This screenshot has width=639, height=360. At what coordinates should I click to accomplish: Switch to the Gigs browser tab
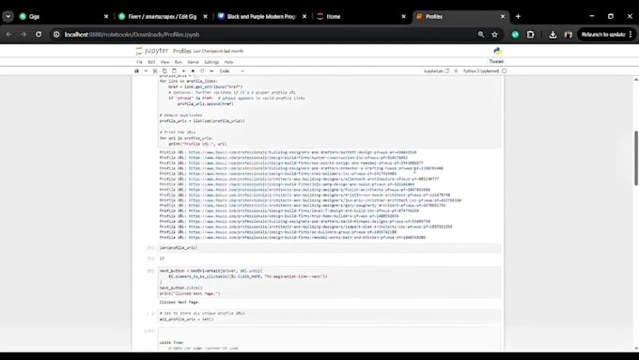(64, 16)
